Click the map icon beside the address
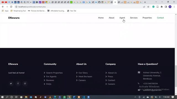177x99 pixels. click(139, 72)
